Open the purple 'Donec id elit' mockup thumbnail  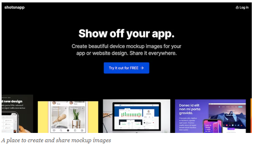pos(210,116)
